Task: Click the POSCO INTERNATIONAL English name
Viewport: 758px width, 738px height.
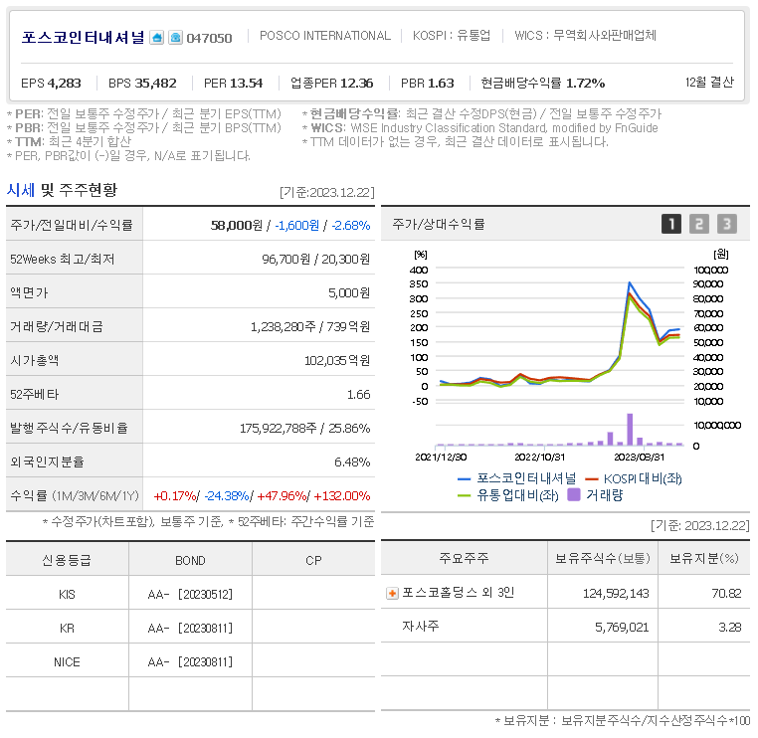Action: [x=325, y=36]
